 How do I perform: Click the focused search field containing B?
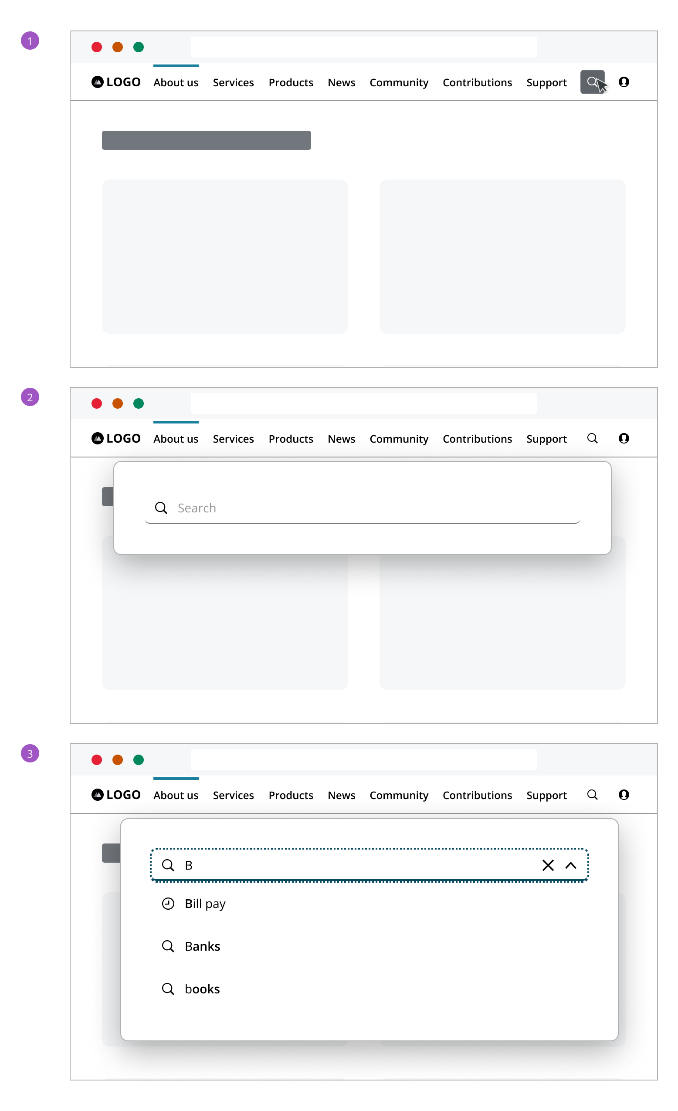[x=369, y=865]
